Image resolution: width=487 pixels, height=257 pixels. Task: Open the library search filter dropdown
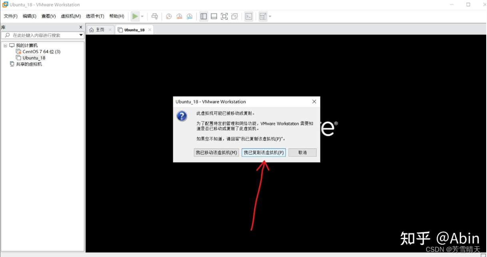(81, 35)
